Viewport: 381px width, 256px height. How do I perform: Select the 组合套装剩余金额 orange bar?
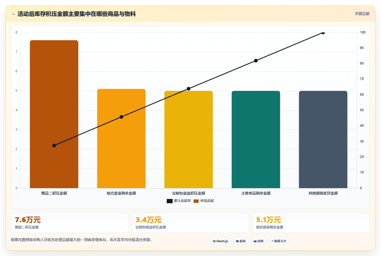pyautogui.click(x=121, y=139)
